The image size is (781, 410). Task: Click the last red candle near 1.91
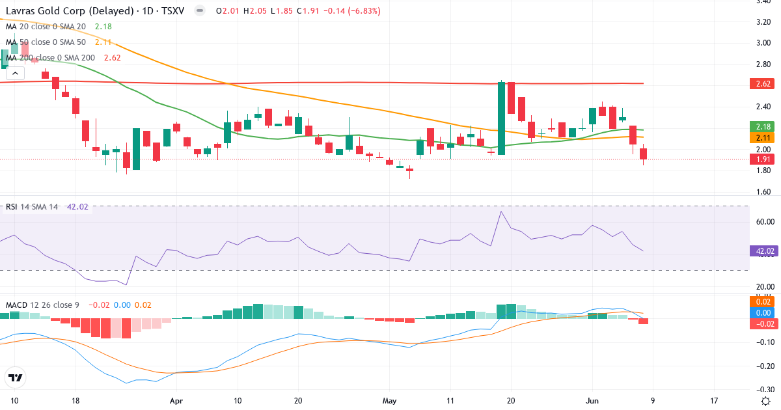[644, 154]
